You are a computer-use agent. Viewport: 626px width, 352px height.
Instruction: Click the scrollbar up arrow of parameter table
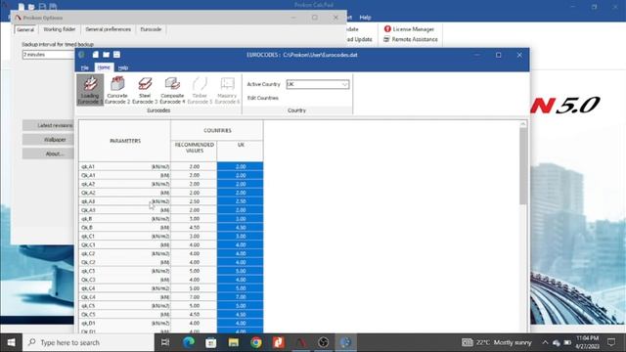coord(523,124)
